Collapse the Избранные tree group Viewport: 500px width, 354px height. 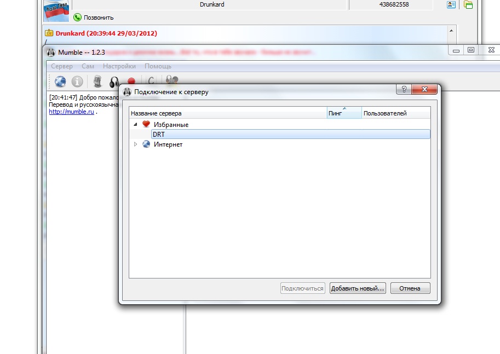click(x=135, y=124)
